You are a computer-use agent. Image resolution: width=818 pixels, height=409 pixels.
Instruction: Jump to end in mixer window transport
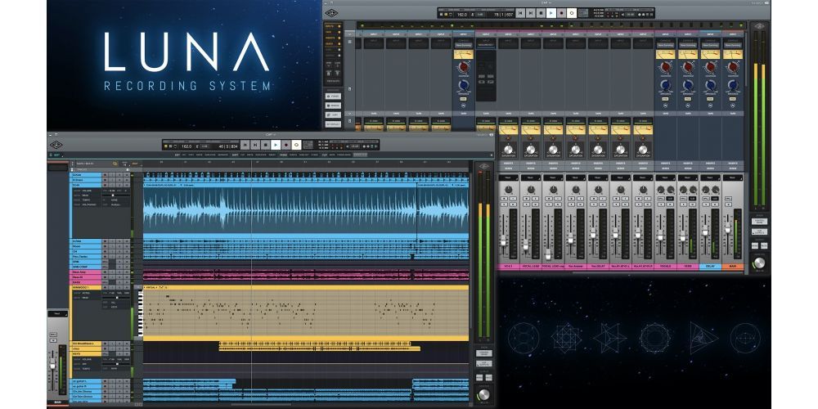click(530, 13)
